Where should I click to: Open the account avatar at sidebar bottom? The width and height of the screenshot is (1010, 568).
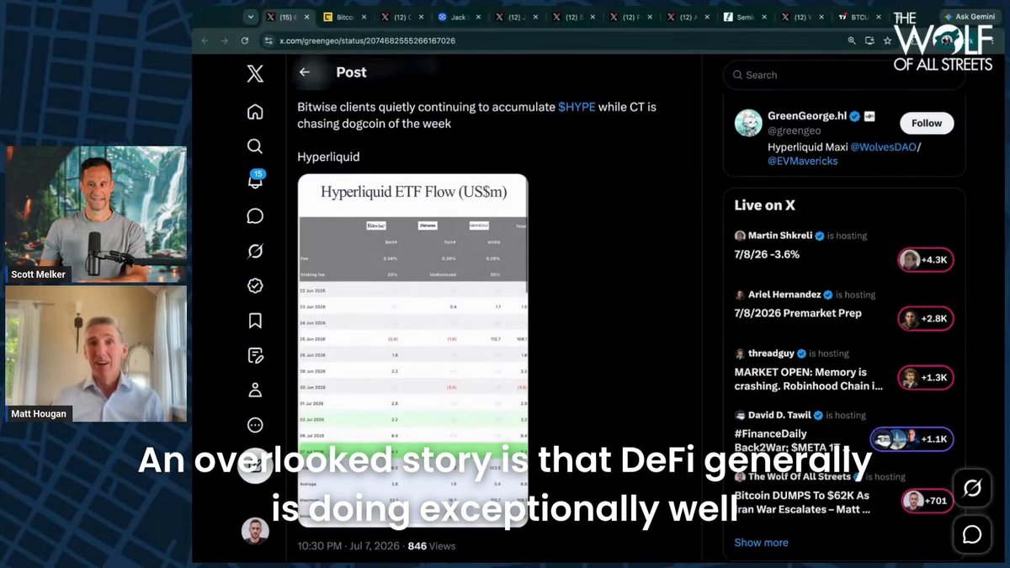click(255, 531)
